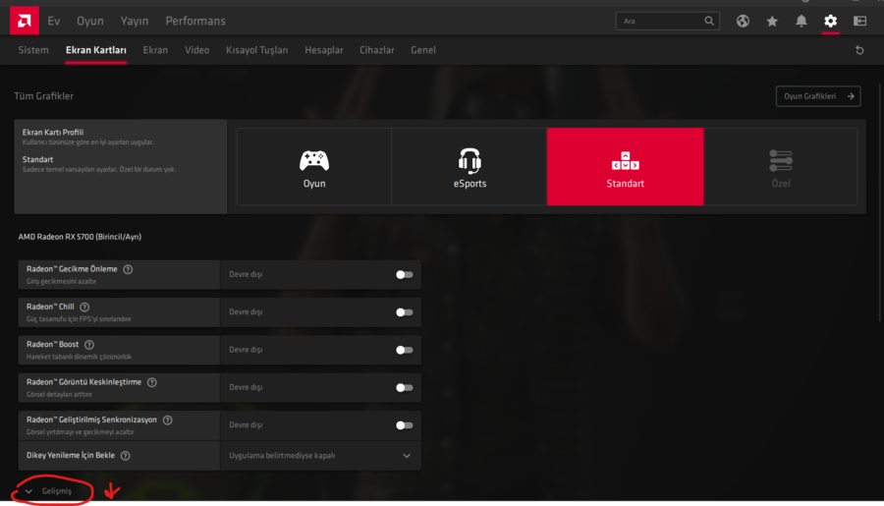This screenshot has height=506, width=884.
Task: Switch to the Cihazlar tab
Action: [x=376, y=50]
